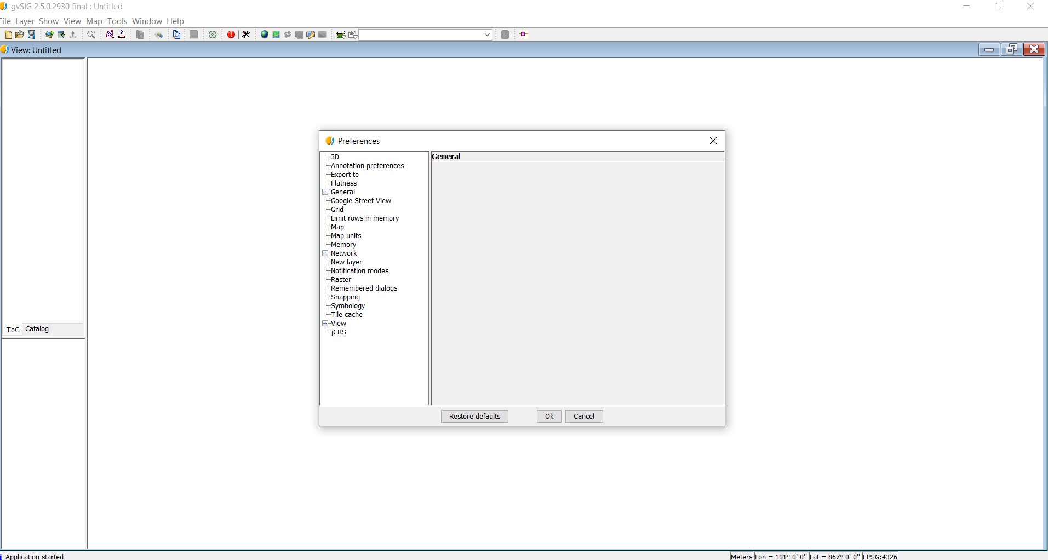Select Memory in preferences tree
Screen dimensions: 1048x560
click(x=343, y=245)
